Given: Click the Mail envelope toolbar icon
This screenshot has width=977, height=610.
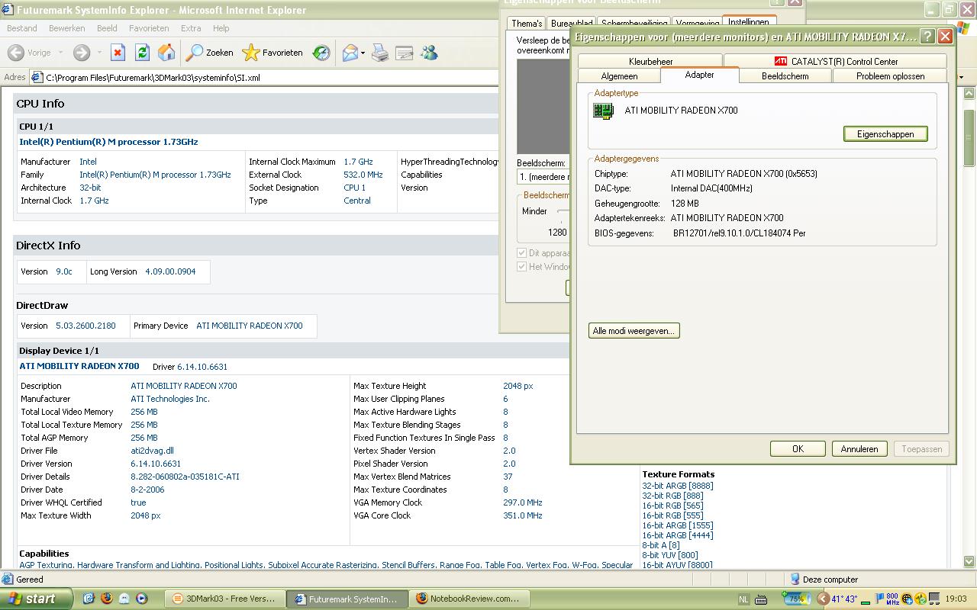Looking at the screenshot, I should (x=350, y=53).
